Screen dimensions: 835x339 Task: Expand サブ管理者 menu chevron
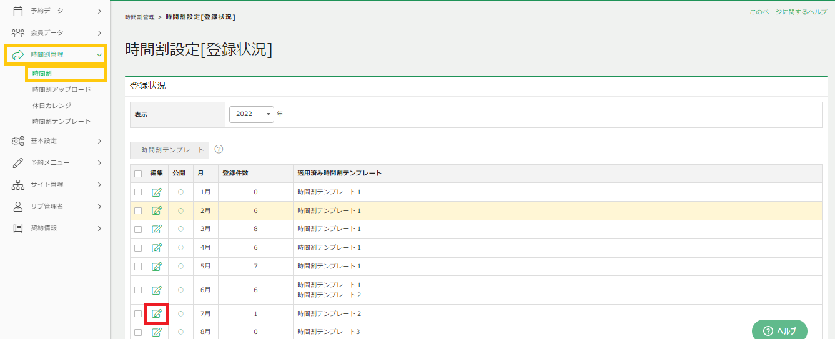click(99, 206)
